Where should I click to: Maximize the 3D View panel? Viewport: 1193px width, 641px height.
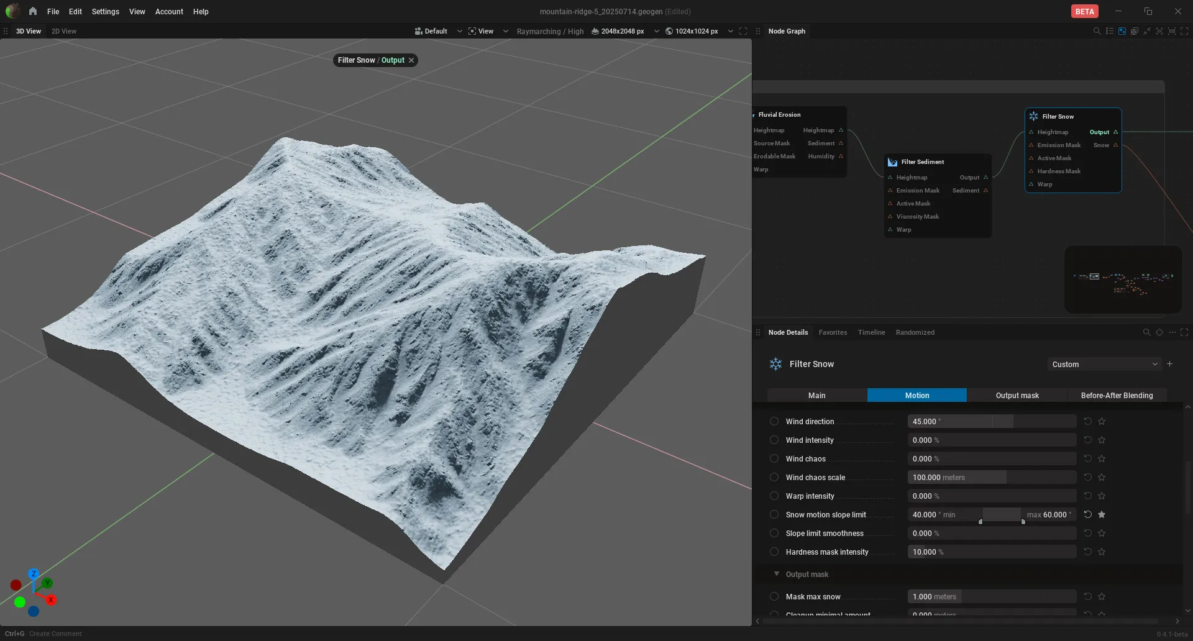[x=743, y=31]
